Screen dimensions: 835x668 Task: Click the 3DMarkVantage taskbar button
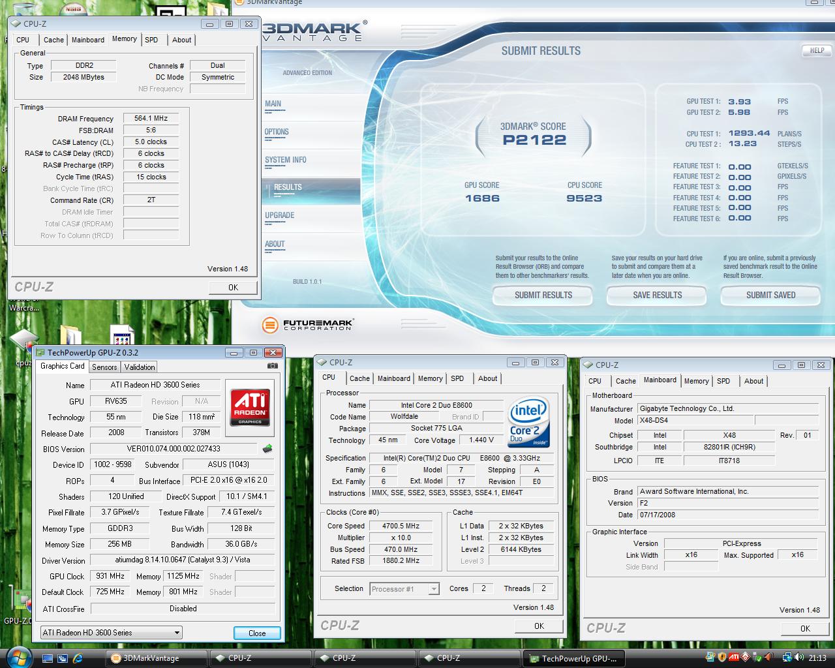(x=157, y=658)
